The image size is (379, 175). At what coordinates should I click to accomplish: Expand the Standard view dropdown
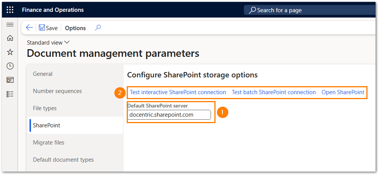pyautogui.click(x=48, y=42)
